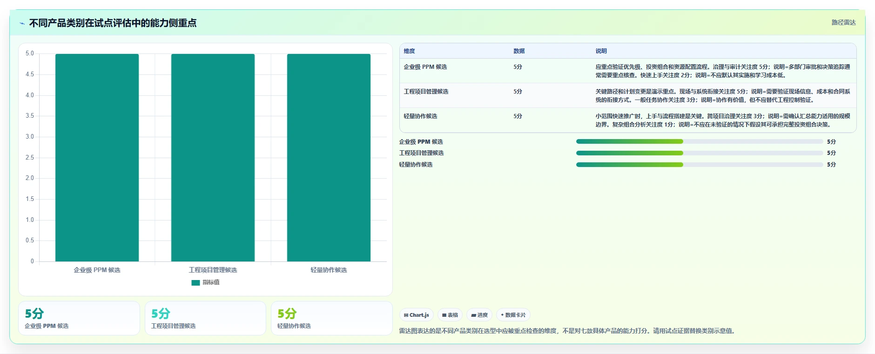Click the 5.0 y-axis tick label
The height and width of the screenshot is (354, 875).
[x=30, y=53]
